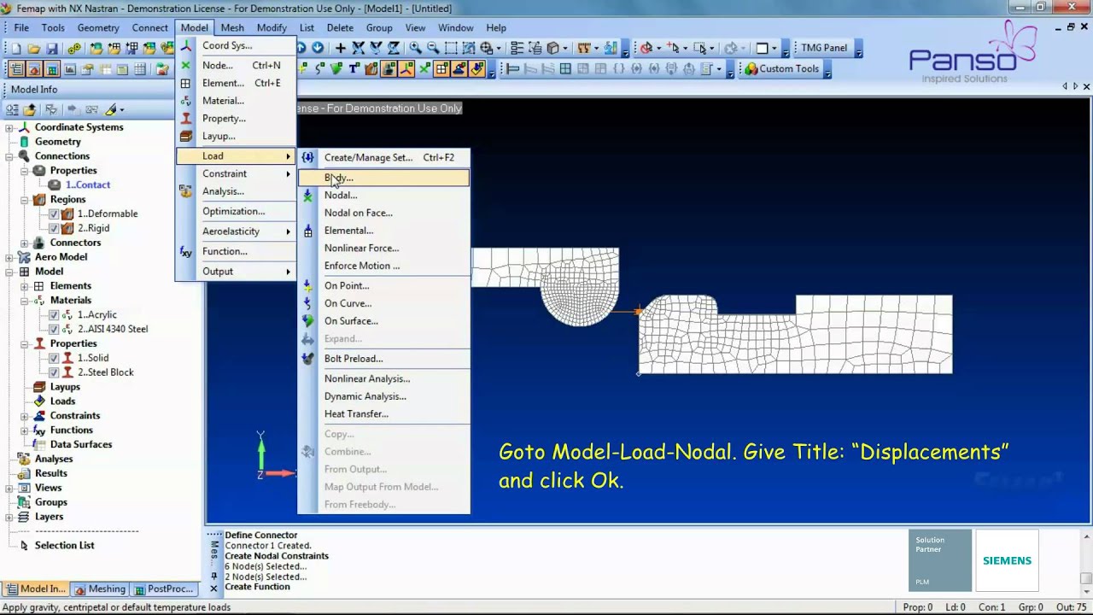Open the Constraint submenu
The image size is (1093, 615).
[236, 173]
